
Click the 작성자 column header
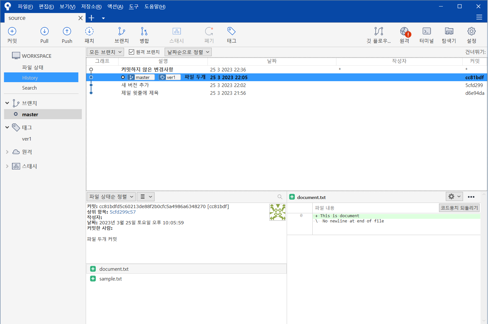399,61
